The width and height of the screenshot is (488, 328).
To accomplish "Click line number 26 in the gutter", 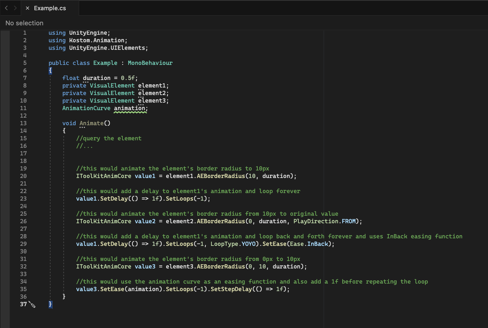I will point(23,221).
